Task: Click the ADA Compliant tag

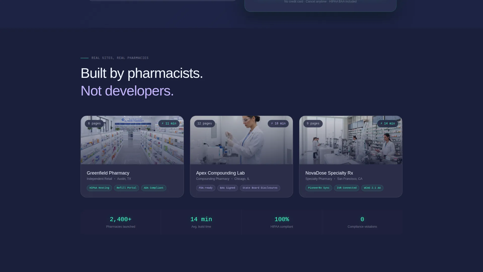Action: [154, 188]
